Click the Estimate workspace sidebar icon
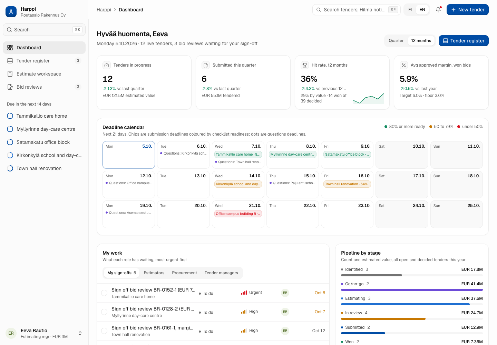 (10, 74)
